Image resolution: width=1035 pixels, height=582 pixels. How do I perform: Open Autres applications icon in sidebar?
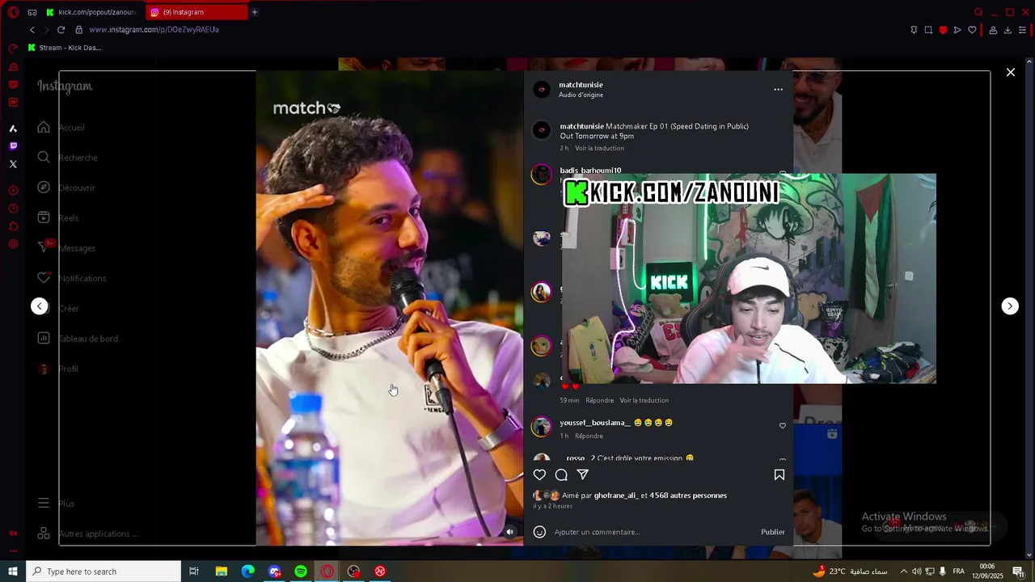(x=44, y=533)
